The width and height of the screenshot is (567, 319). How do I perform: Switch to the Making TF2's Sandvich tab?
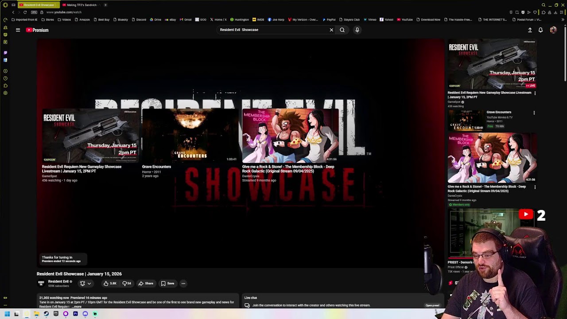tap(82, 5)
